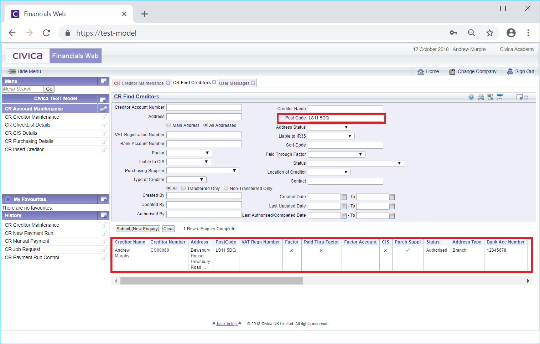Image resolution: width=540 pixels, height=344 pixels.
Task: Open creditor number CC00060 link
Action: pyautogui.click(x=160, y=250)
